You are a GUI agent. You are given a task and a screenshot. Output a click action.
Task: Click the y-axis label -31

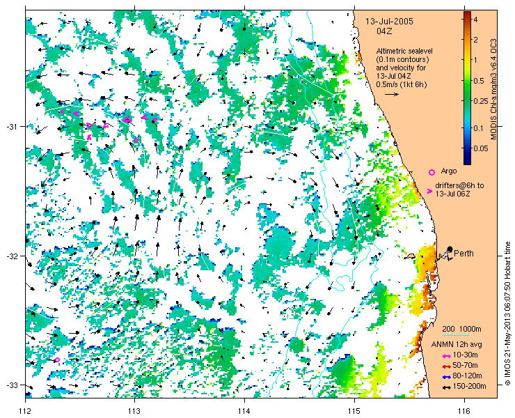coord(12,127)
